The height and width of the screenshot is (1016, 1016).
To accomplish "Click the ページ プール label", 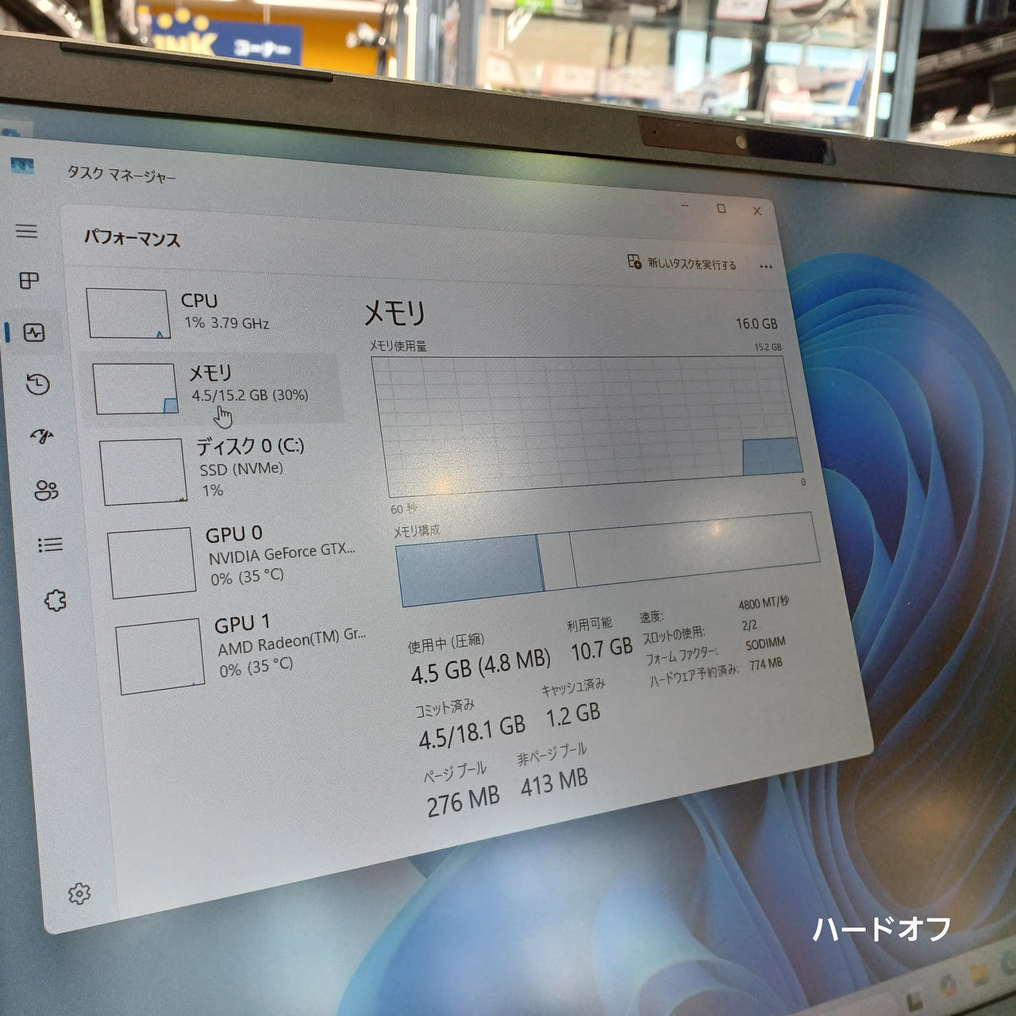I will (455, 772).
